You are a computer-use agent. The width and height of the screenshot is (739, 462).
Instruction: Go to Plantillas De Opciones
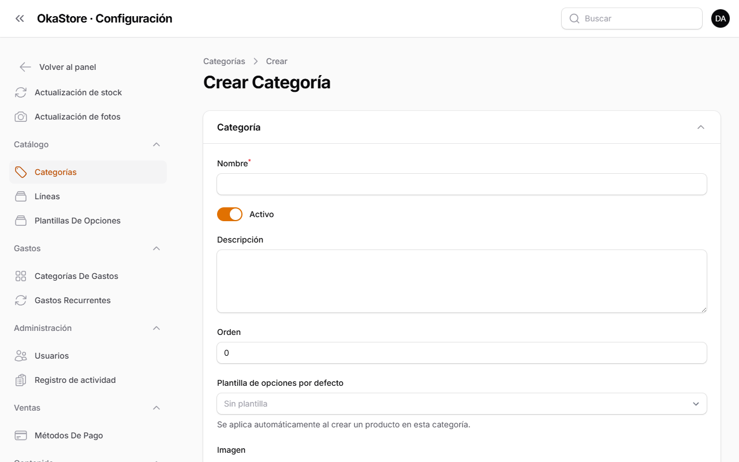[x=88, y=221]
